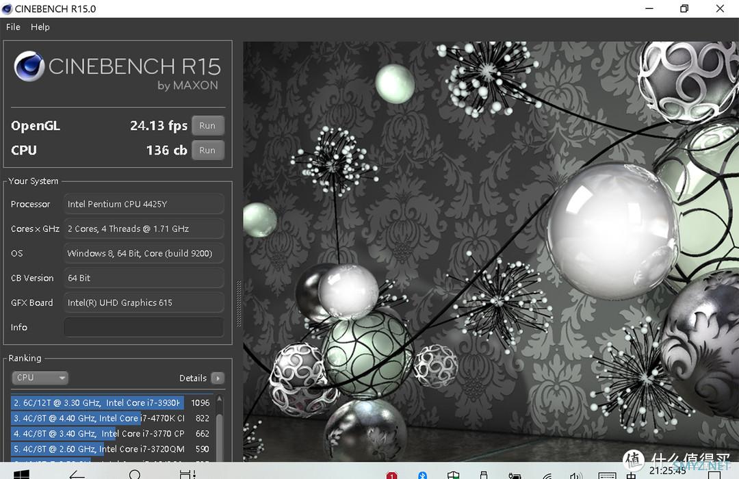
Task: Click the 136 cb CPU score
Action: pyautogui.click(x=166, y=150)
